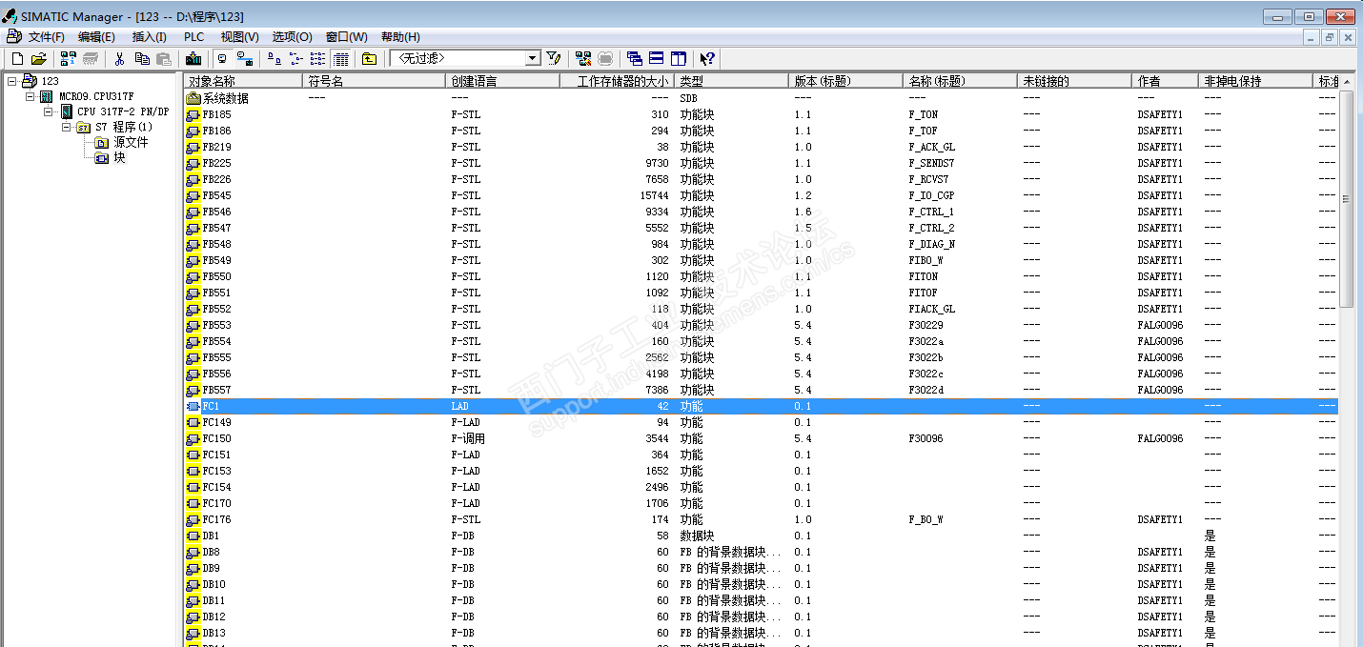Download blocks to PLC via Download icon
Image resolution: width=1363 pixels, height=647 pixels.
pos(193,58)
